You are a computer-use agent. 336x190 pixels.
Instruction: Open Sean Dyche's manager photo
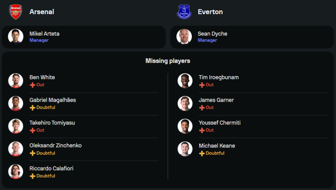coord(184,37)
